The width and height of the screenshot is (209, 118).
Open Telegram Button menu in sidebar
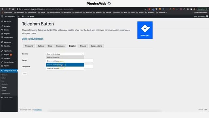pyautogui.click(x=9, y=71)
